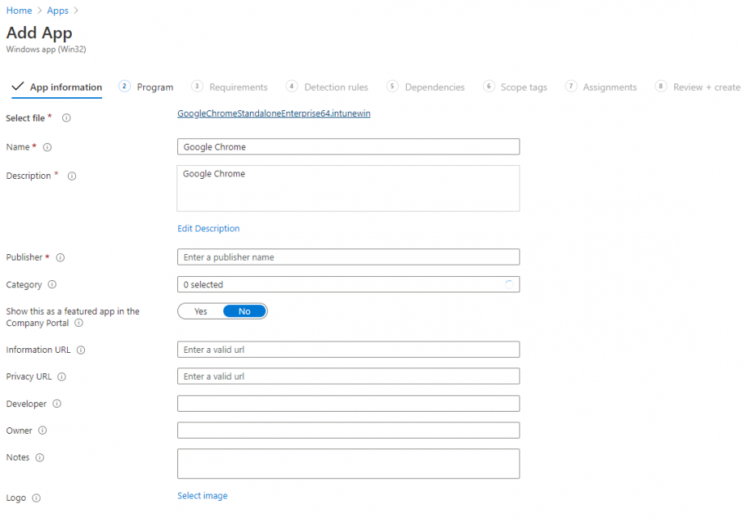Set featured app toggle to Yes

point(199,310)
